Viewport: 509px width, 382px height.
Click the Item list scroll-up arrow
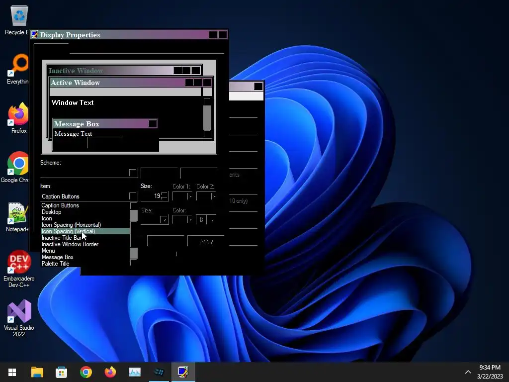(133, 206)
